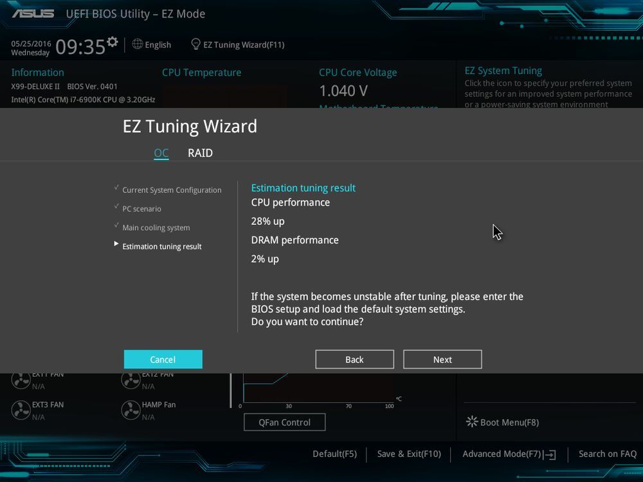The height and width of the screenshot is (482, 643).
Task: Click the X99-DELUXE II model text
Action: [35, 87]
